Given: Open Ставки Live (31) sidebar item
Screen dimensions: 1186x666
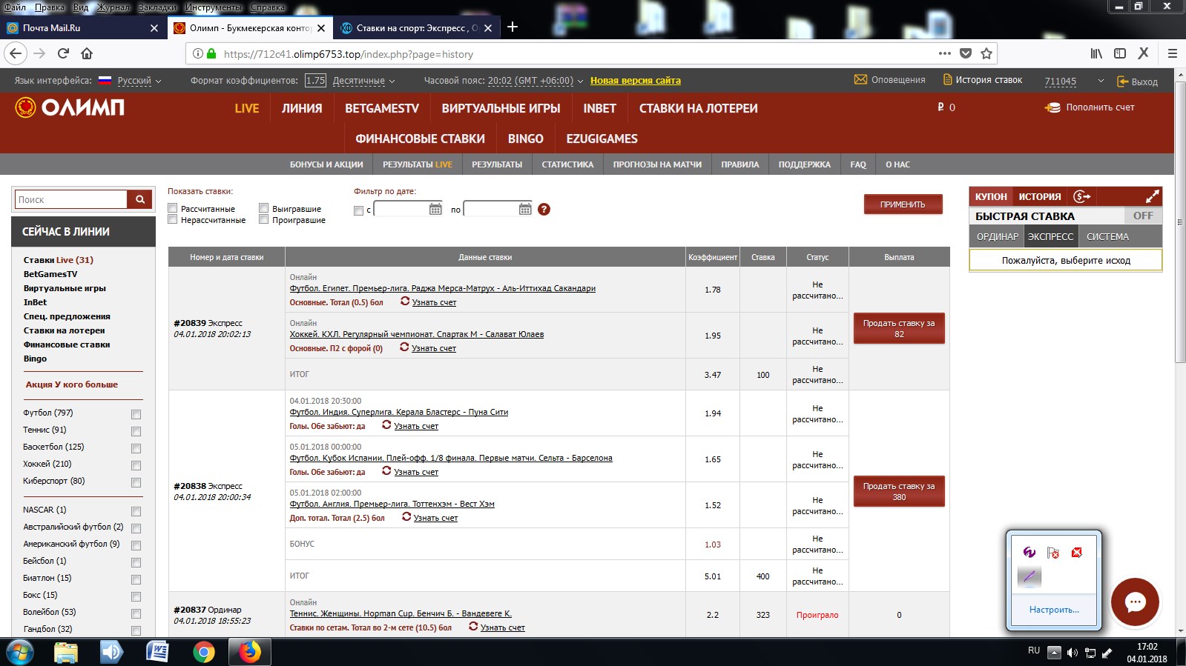Looking at the screenshot, I should [x=59, y=260].
